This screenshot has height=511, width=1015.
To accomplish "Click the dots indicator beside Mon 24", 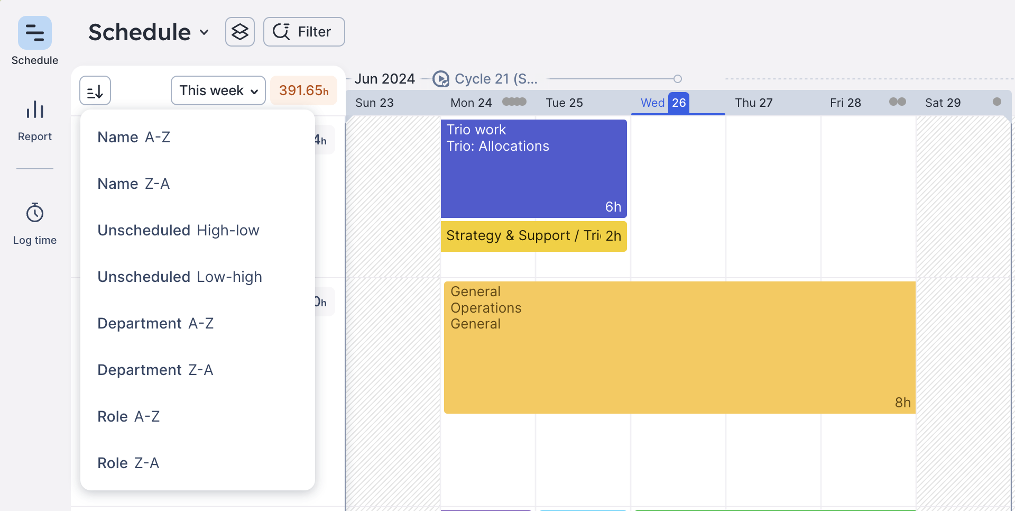I will pyautogui.click(x=514, y=102).
